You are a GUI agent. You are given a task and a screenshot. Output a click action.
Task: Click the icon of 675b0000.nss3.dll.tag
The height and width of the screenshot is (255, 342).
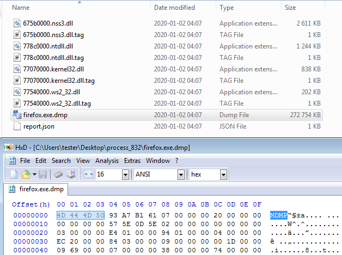(x=17, y=34)
